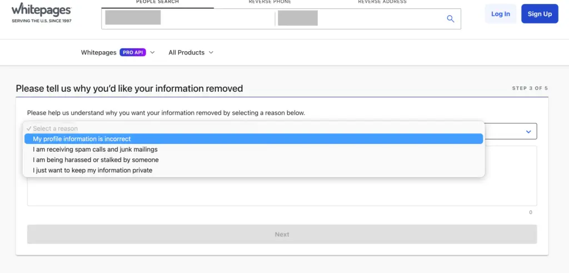The image size is (569, 273).
Task: Expand the All Products menu
Action: [191, 52]
